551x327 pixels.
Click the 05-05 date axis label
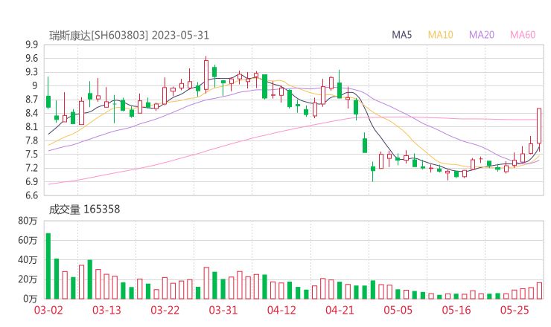[398, 310]
